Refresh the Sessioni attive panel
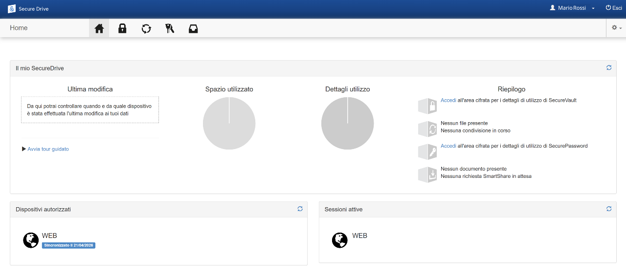Screen dimensions: 626x280 coord(609,209)
